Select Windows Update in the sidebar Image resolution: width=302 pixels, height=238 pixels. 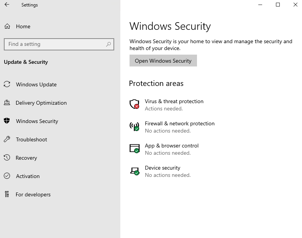pyautogui.click(x=36, y=84)
